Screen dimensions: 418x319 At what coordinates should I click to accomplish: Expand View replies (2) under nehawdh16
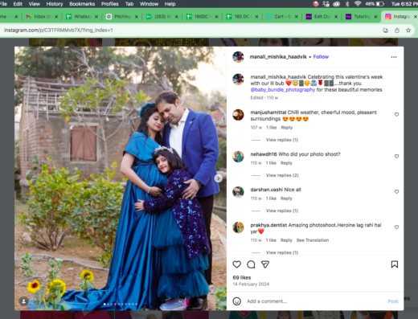click(282, 175)
